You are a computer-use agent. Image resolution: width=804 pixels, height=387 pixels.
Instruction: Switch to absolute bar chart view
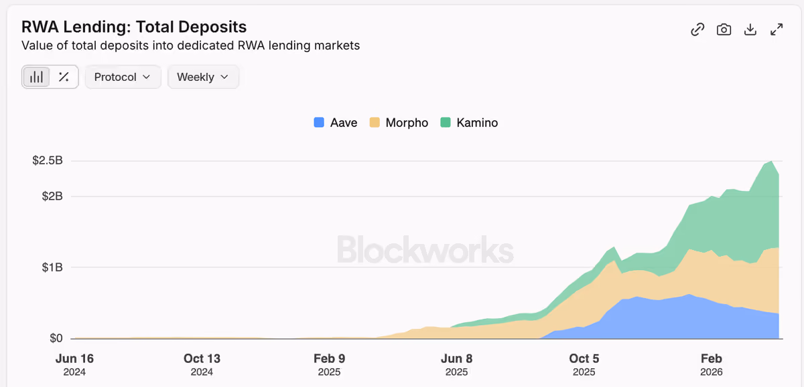pyautogui.click(x=37, y=77)
